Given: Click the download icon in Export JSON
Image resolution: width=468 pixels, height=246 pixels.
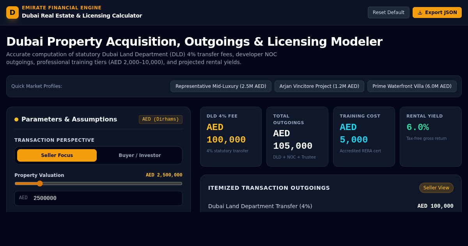Looking at the screenshot, I should tap(420, 12).
